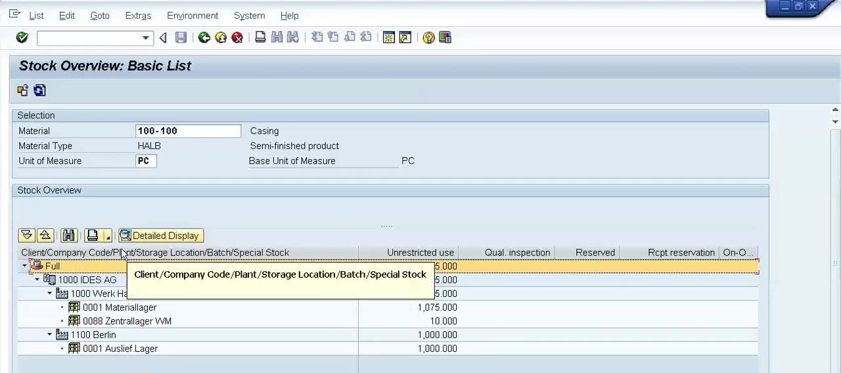Collapse the 1100 Berlin plant node
Image resolution: width=841 pixels, height=373 pixels.
tap(50, 335)
